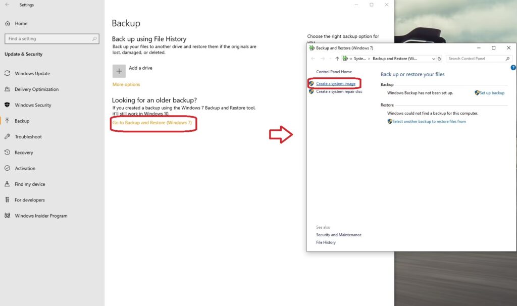Open File History under See also
517x306 pixels.
click(326, 242)
